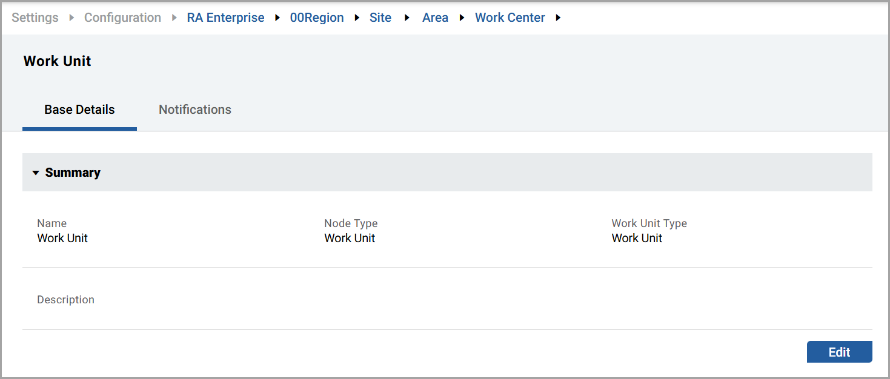Return to the Work Center breadcrumb link
Screen dimensions: 890x379
(x=510, y=18)
